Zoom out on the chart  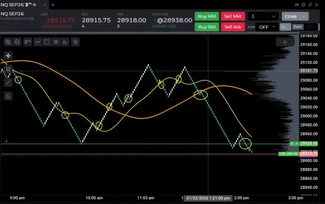(17, 42)
